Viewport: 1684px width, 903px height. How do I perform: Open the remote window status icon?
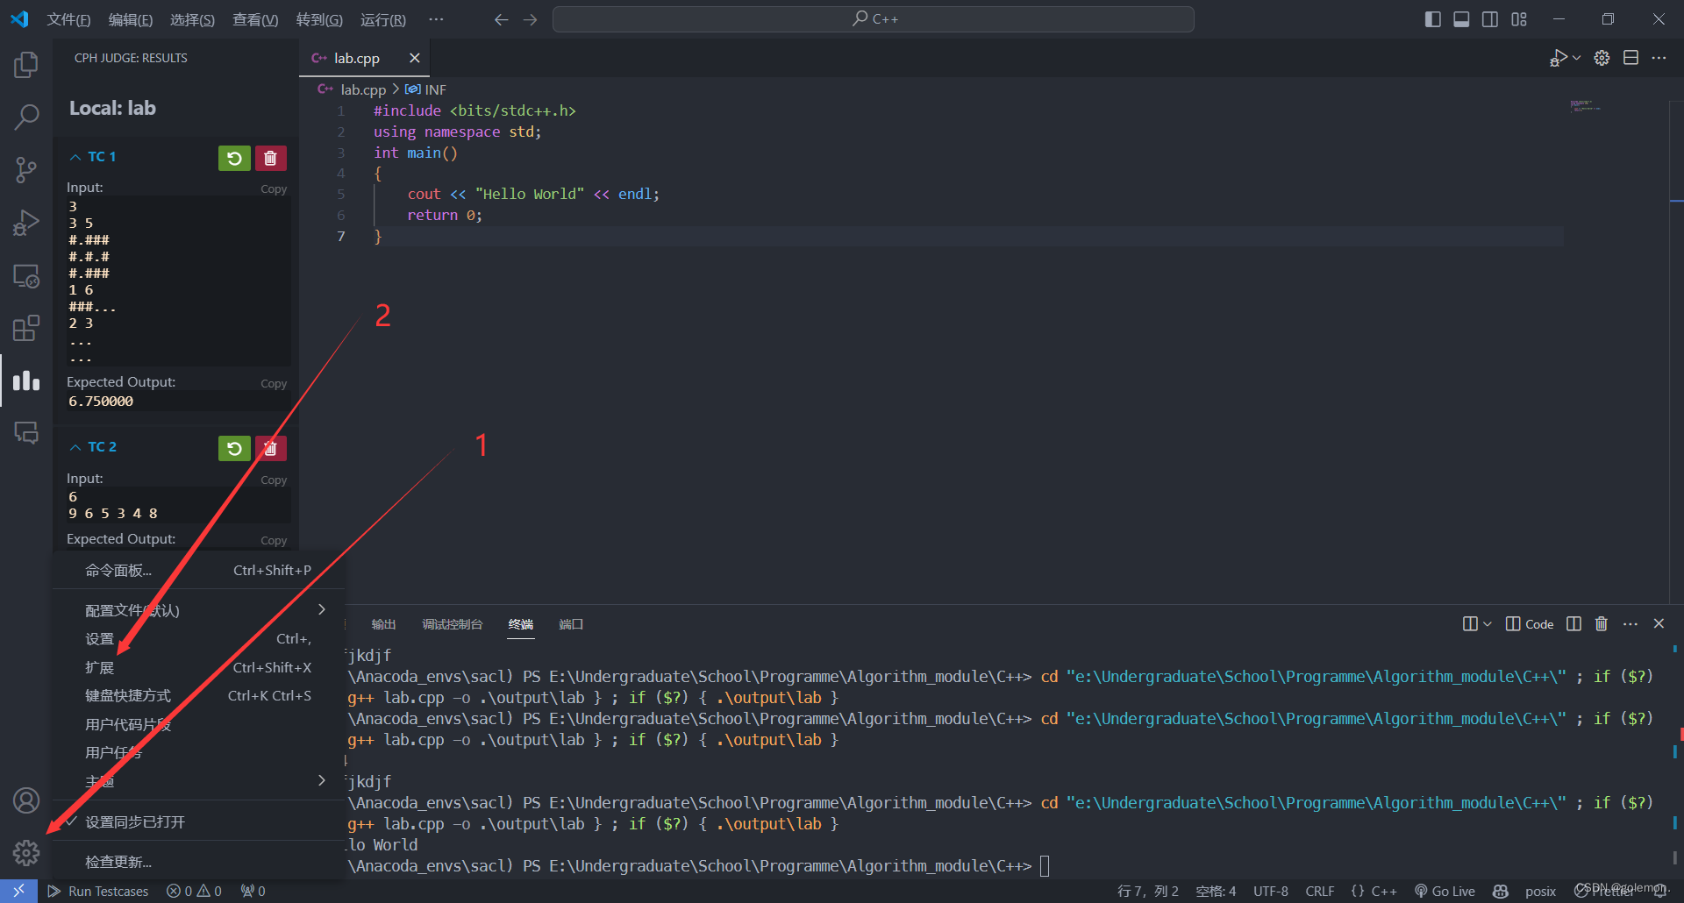tap(18, 891)
